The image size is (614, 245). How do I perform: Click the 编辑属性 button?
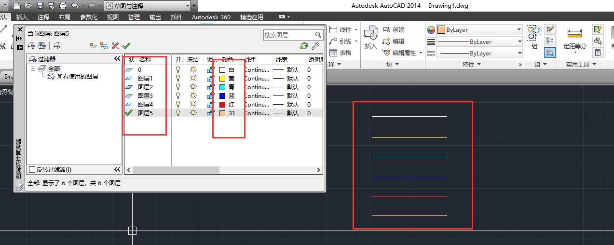click(403, 53)
